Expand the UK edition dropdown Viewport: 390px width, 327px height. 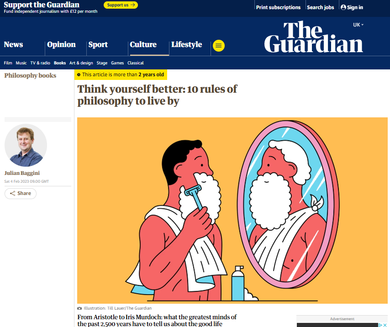pos(358,25)
